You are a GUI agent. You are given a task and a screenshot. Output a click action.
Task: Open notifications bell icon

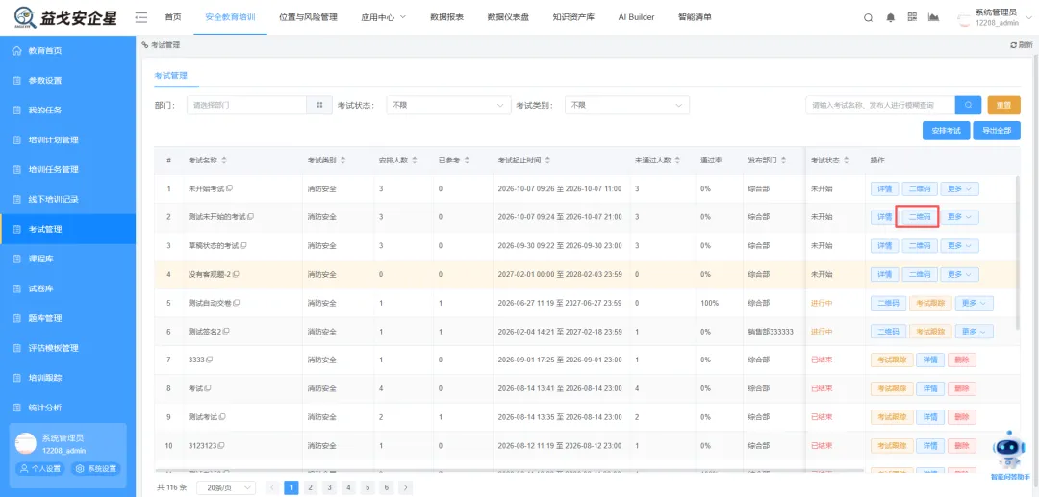coord(890,18)
